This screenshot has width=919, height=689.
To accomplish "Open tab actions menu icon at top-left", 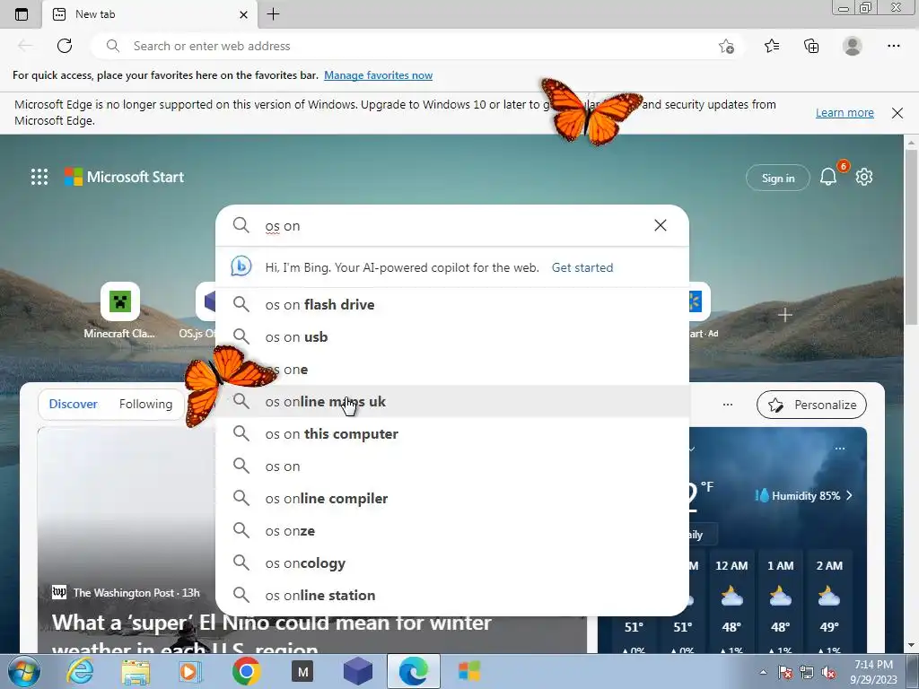I will 22,14.
